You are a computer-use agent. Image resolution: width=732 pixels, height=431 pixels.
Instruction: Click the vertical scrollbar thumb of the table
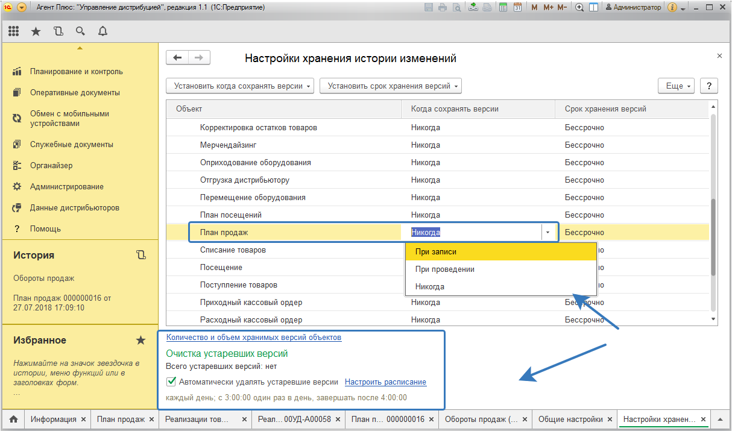click(713, 238)
